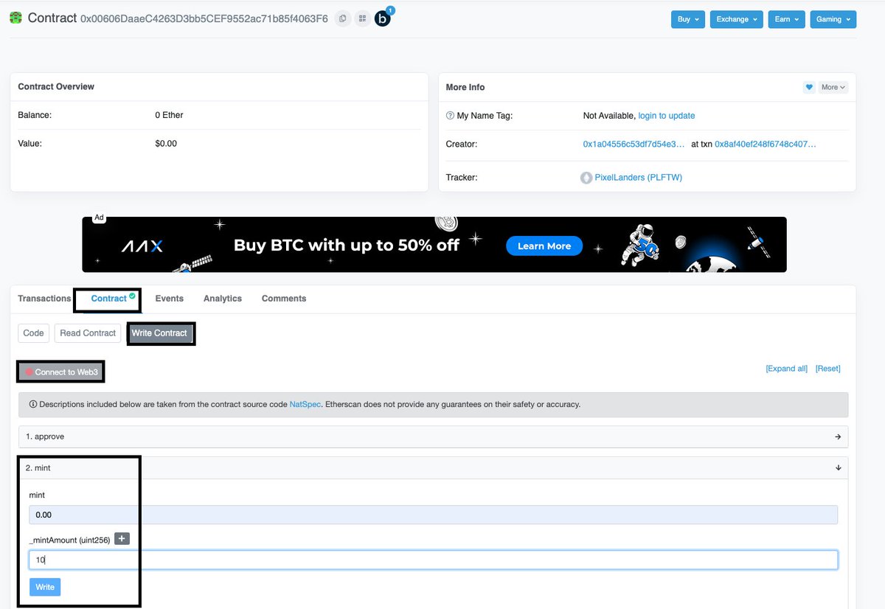
Task: Click Learn More in the AAX ad
Action: point(544,246)
